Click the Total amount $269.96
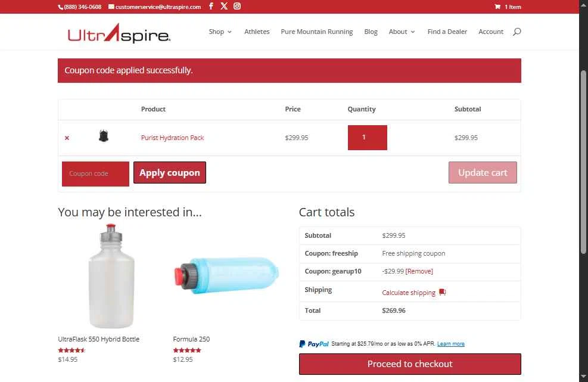 pyautogui.click(x=394, y=310)
